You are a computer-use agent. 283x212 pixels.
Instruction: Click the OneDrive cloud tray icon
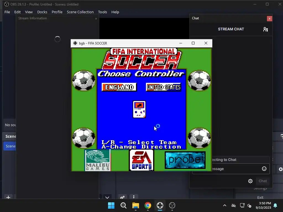click(234, 205)
